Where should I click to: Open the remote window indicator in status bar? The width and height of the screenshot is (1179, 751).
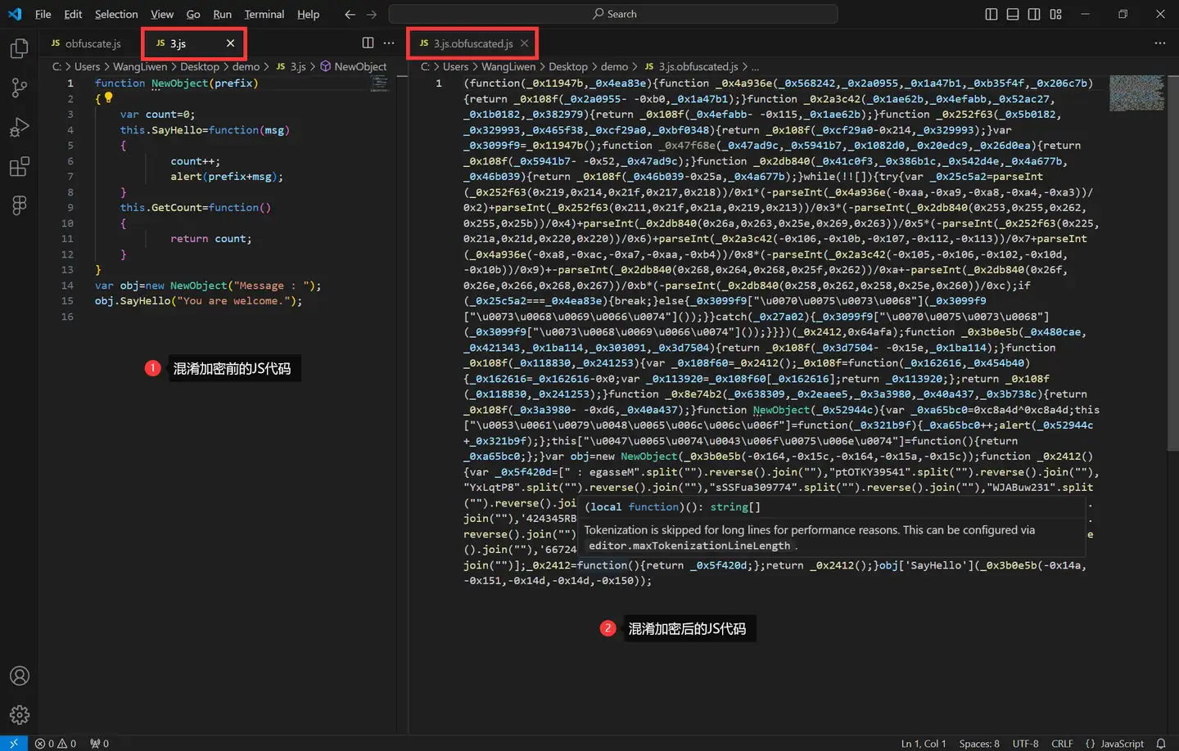(14, 743)
